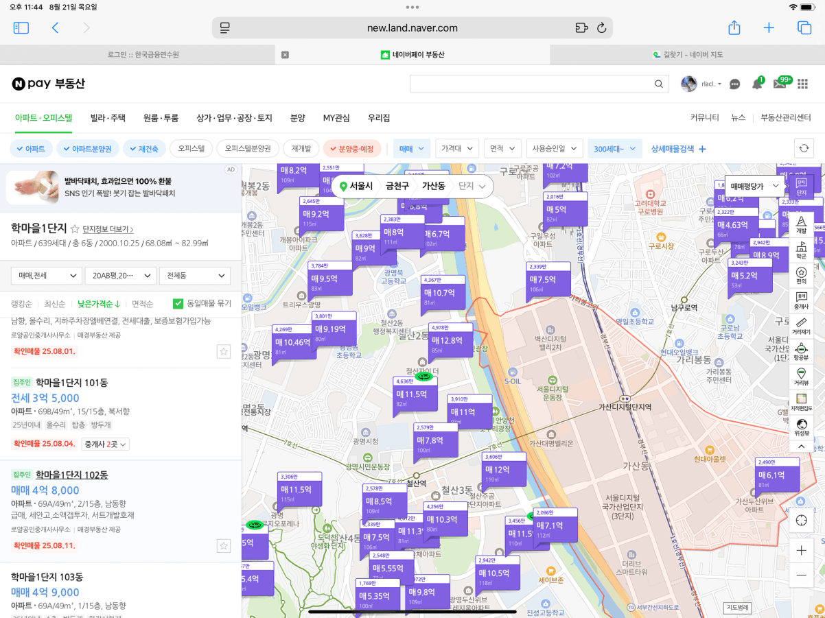The height and width of the screenshot is (618, 825).
Task: Toggle the 재개발 filter chip
Action: click(301, 148)
